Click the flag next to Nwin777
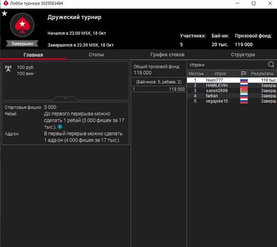277x247 pixels. 244,80
